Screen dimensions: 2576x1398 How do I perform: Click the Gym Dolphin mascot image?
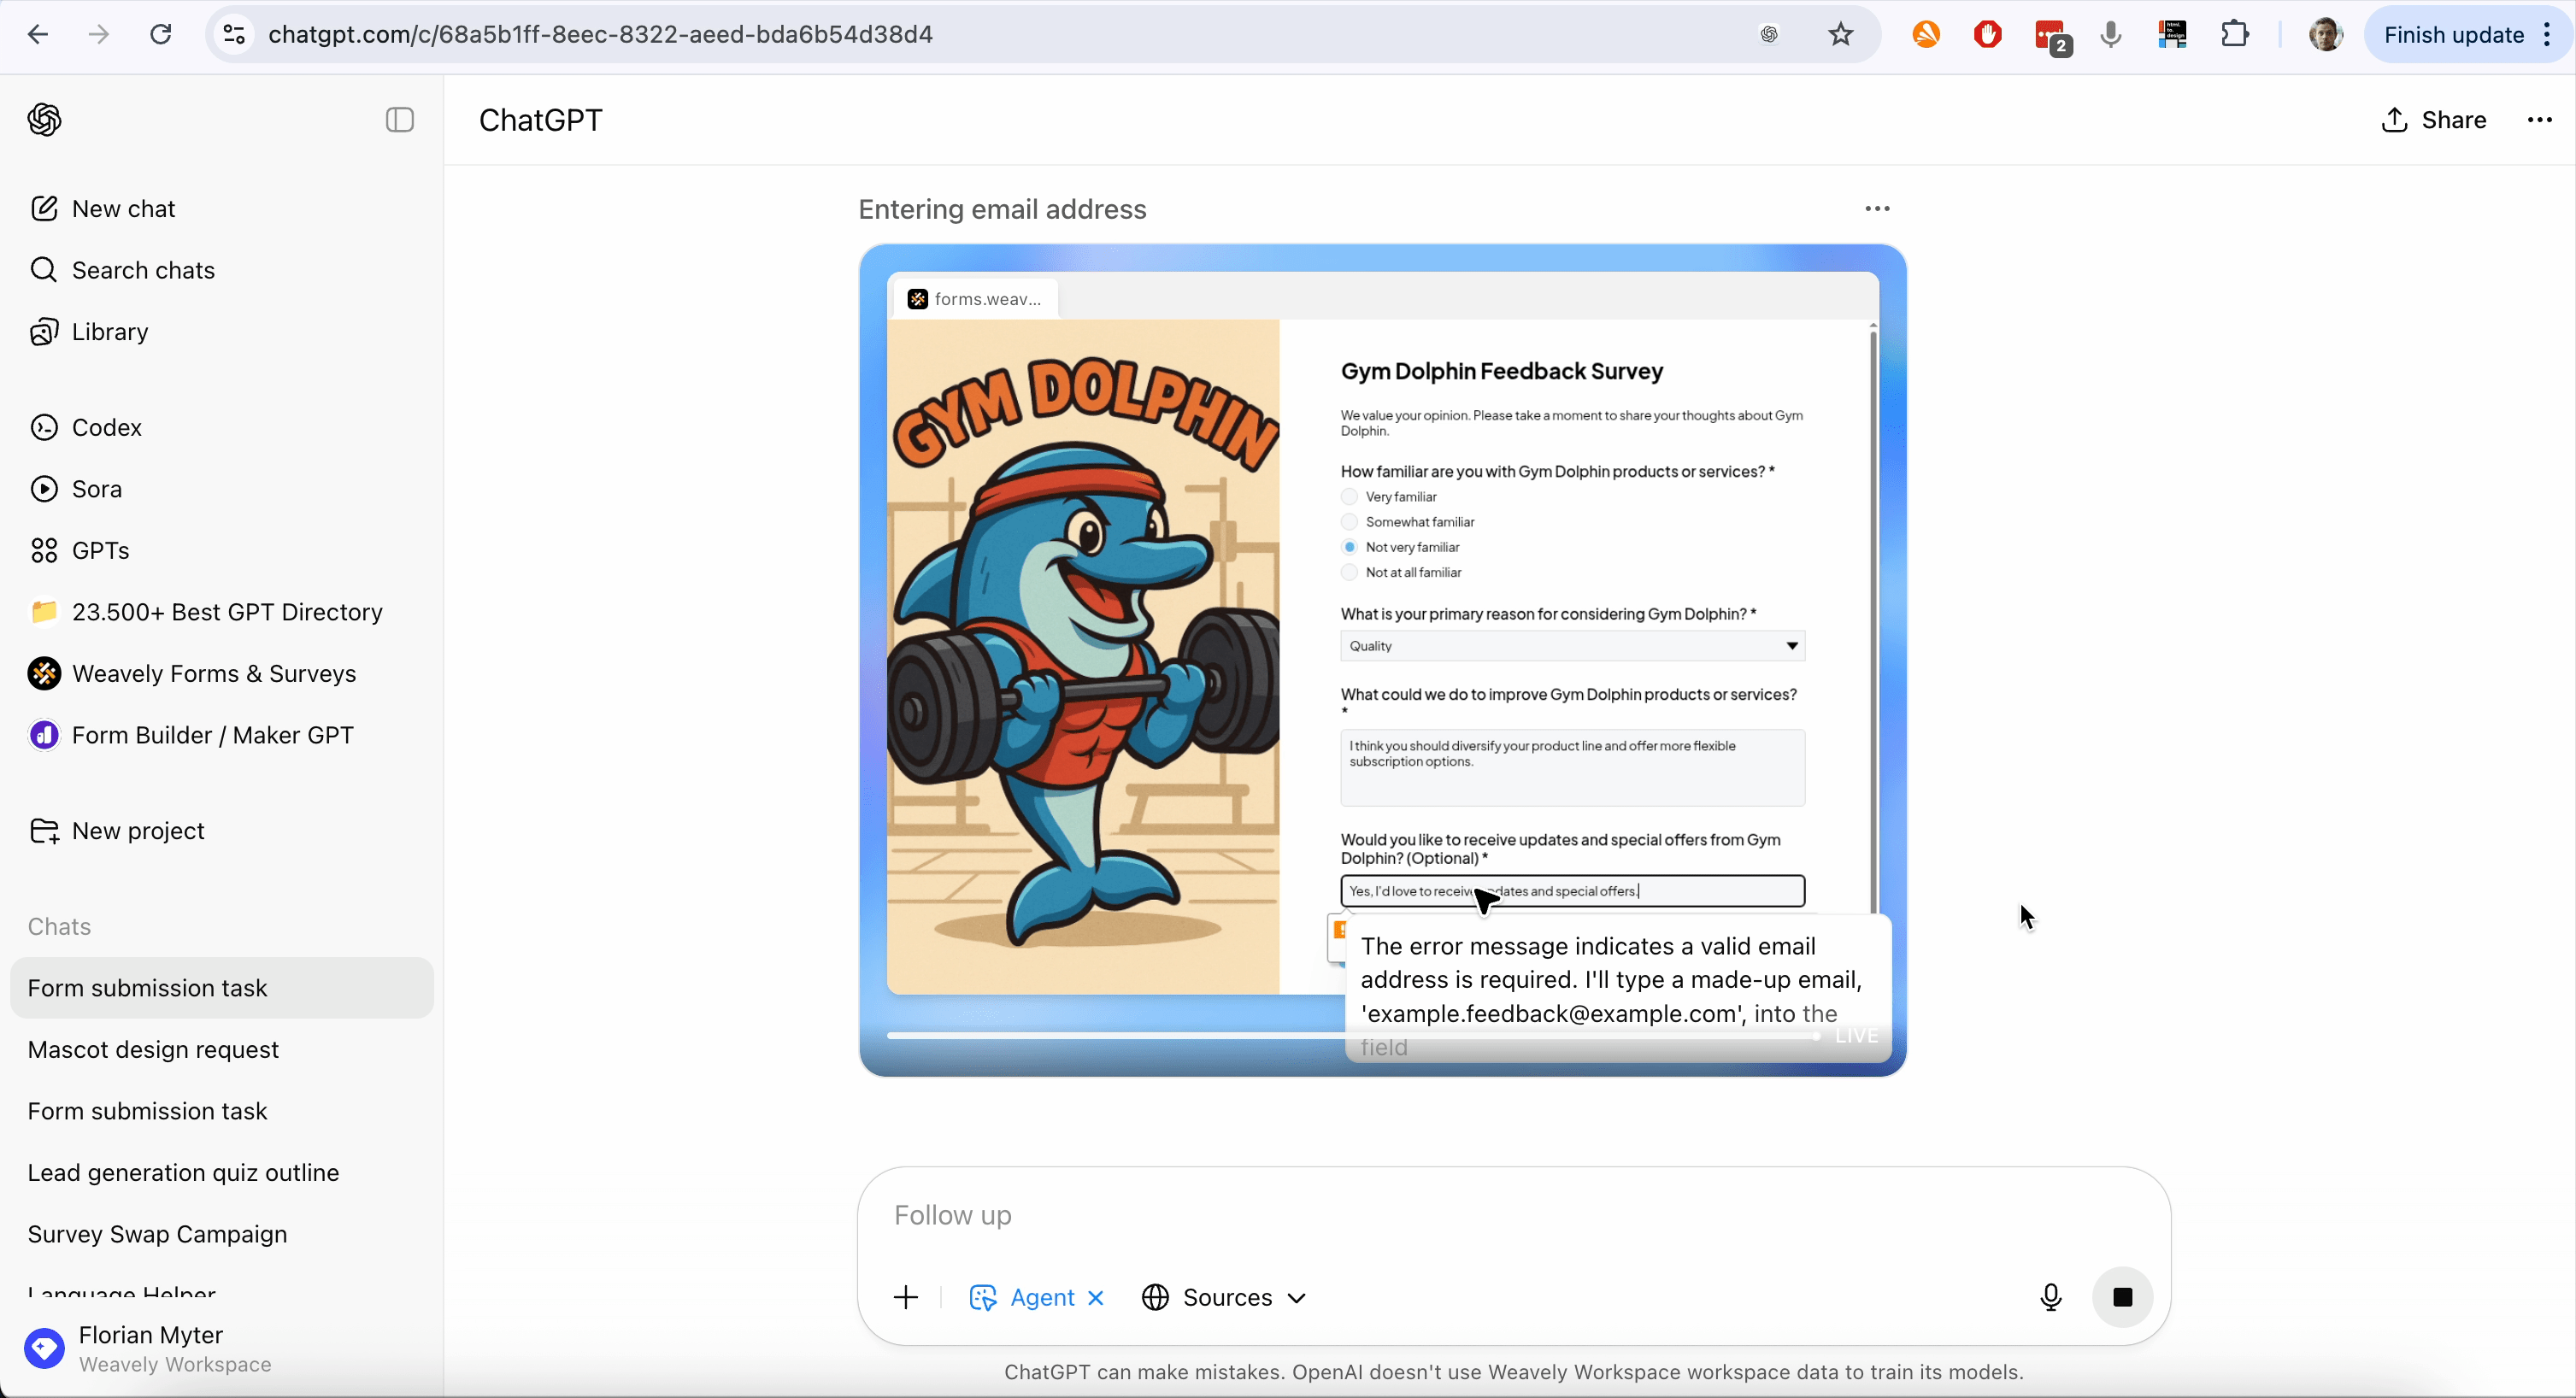[x=1083, y=657]
